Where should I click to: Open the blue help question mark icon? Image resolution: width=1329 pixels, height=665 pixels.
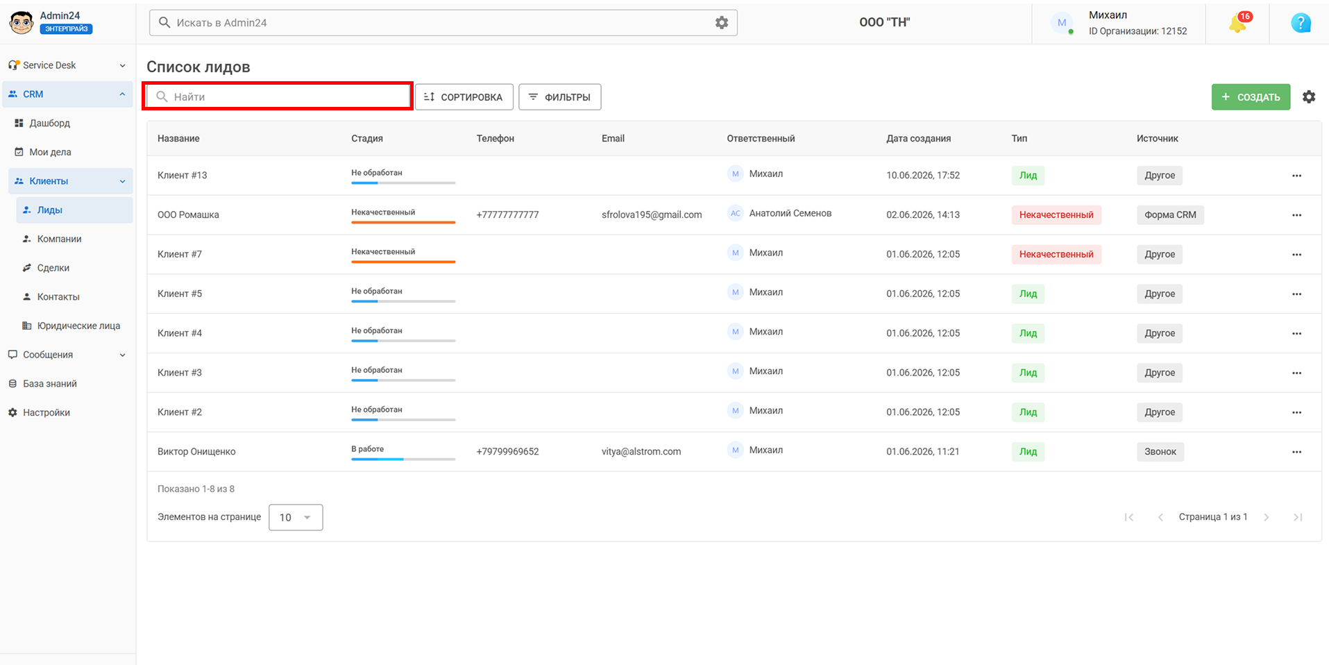(1301, 23)
